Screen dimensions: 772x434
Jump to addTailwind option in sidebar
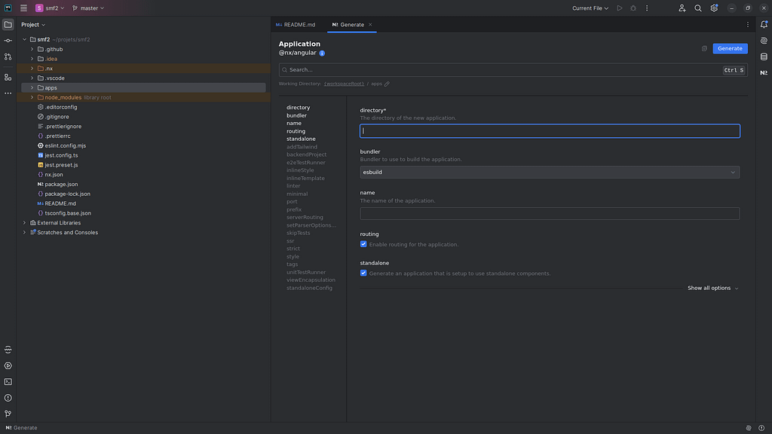[x=302, y=147]
